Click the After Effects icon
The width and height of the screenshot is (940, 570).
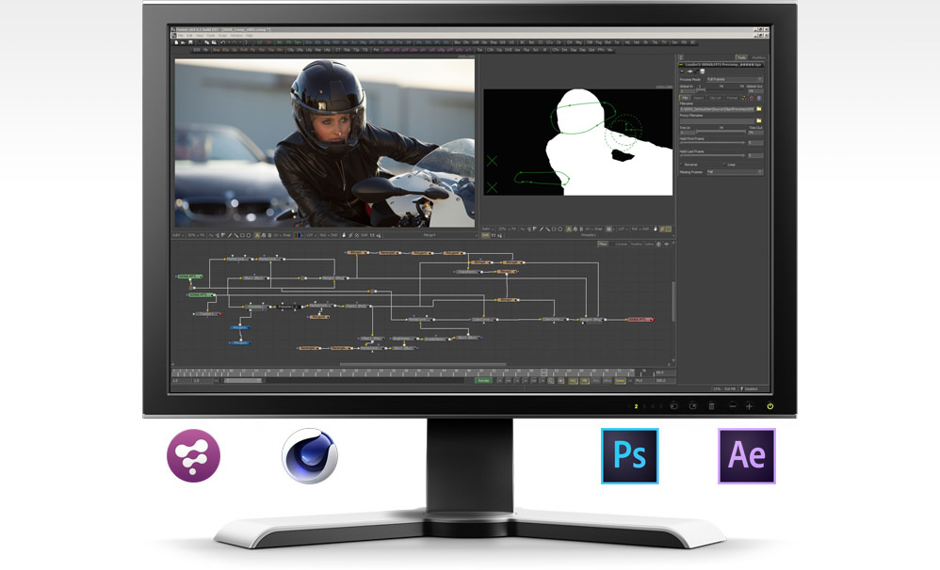point(746,456)
